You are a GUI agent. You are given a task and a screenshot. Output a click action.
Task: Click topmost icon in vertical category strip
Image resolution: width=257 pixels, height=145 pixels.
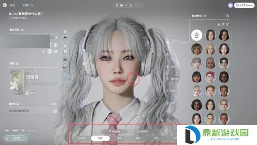pyautogui.click(x=65, y=32)
